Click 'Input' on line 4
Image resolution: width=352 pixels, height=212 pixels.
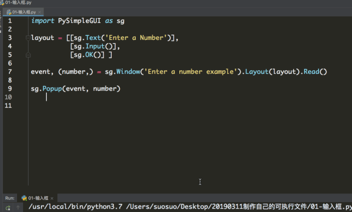tap(95, 47)
